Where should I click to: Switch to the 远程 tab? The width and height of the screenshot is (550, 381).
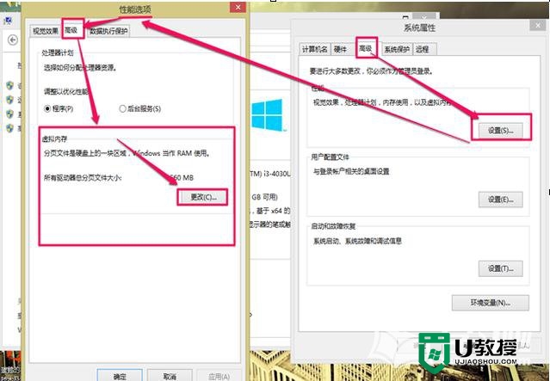click(423, 49)
